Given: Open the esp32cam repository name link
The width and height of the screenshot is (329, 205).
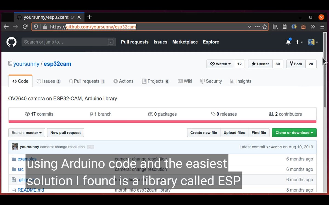Looking at the screenshot, I should 57,64.
